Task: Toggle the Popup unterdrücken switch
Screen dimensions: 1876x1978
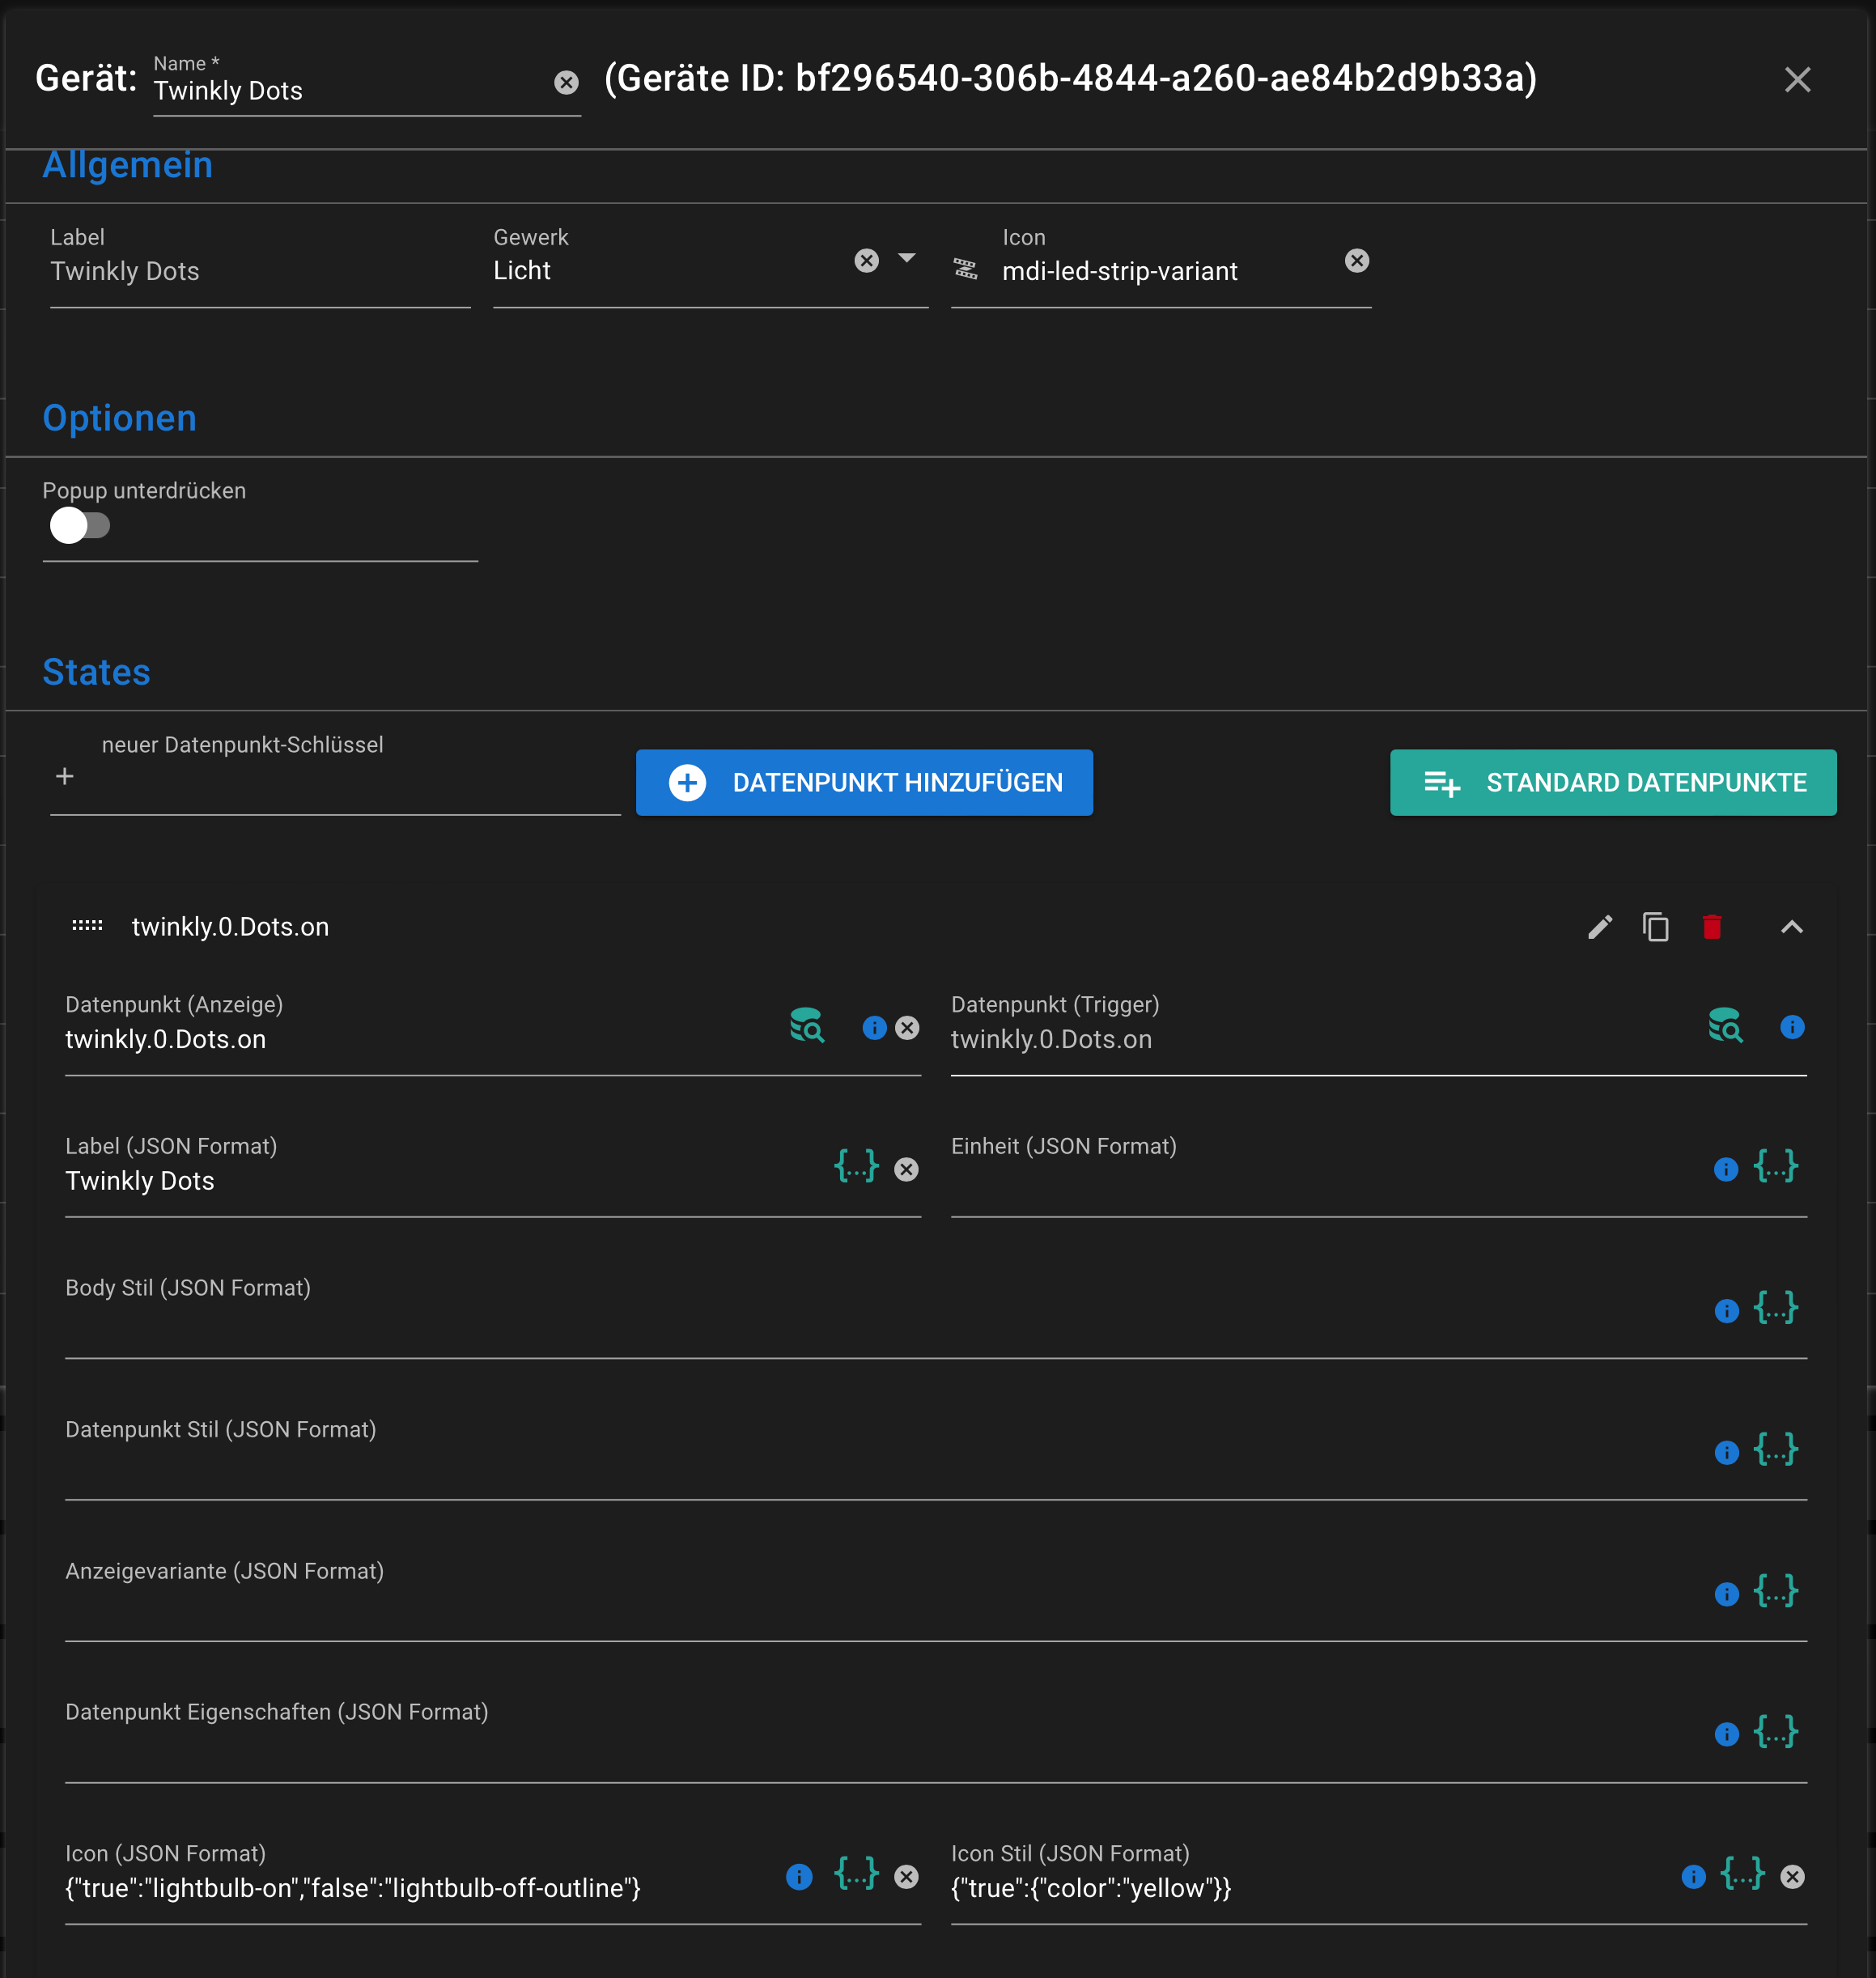Action: (x=79, y=525)
